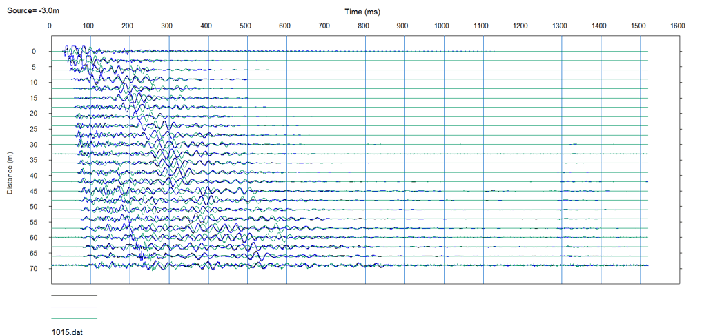Click the blue legend line sample

75,307
